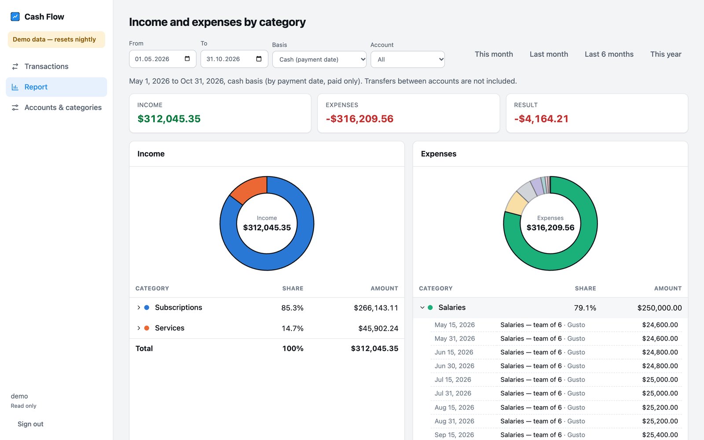Click the Jul 15, 2026 salary transaction
This screenshot has height=440, width=704.
point(556,380)
